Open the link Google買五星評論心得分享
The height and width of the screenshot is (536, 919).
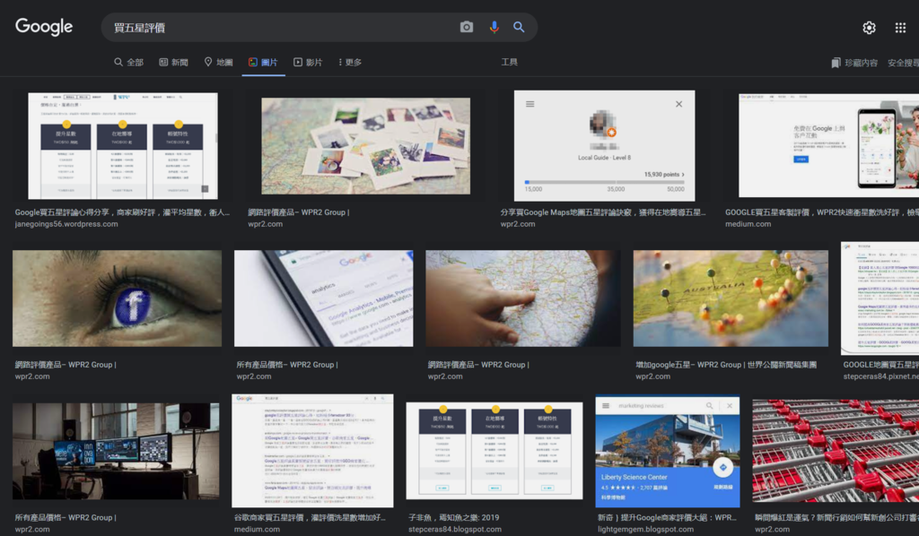pos(122,212)
